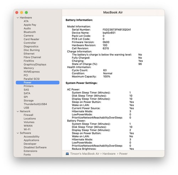Click Maximum Capacity value 100%
This screenshot has width=178, height=175.
click(107, 76)
